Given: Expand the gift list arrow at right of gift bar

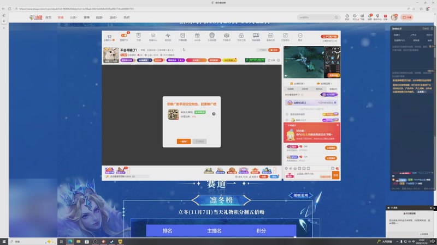Looking at the screenshot, I should (275, 170).
